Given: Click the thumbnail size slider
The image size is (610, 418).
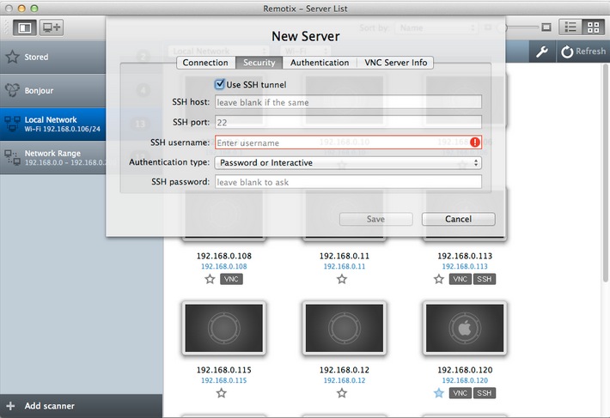Looking at the screenshot, I should click(x=524, y=27).
